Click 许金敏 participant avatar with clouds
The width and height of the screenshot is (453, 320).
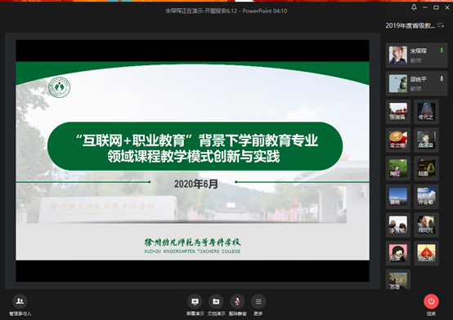426,197
